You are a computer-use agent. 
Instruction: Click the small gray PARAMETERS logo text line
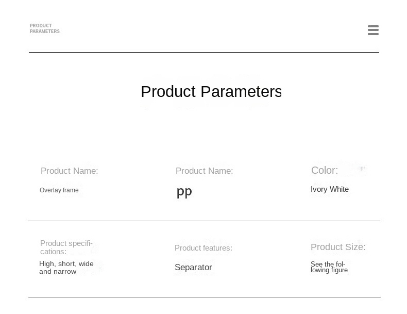coord(44,31)
